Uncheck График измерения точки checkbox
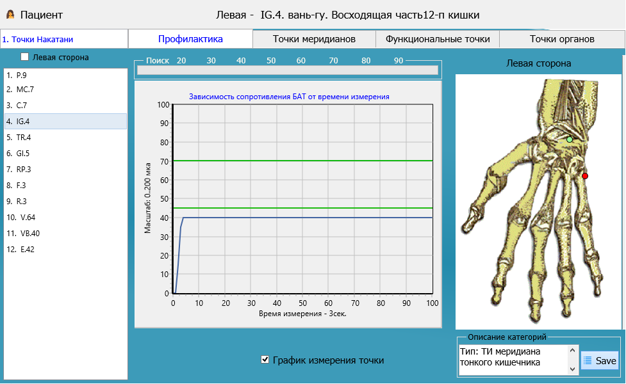Viewport: 626px width, 384px height. coord(265,360)
